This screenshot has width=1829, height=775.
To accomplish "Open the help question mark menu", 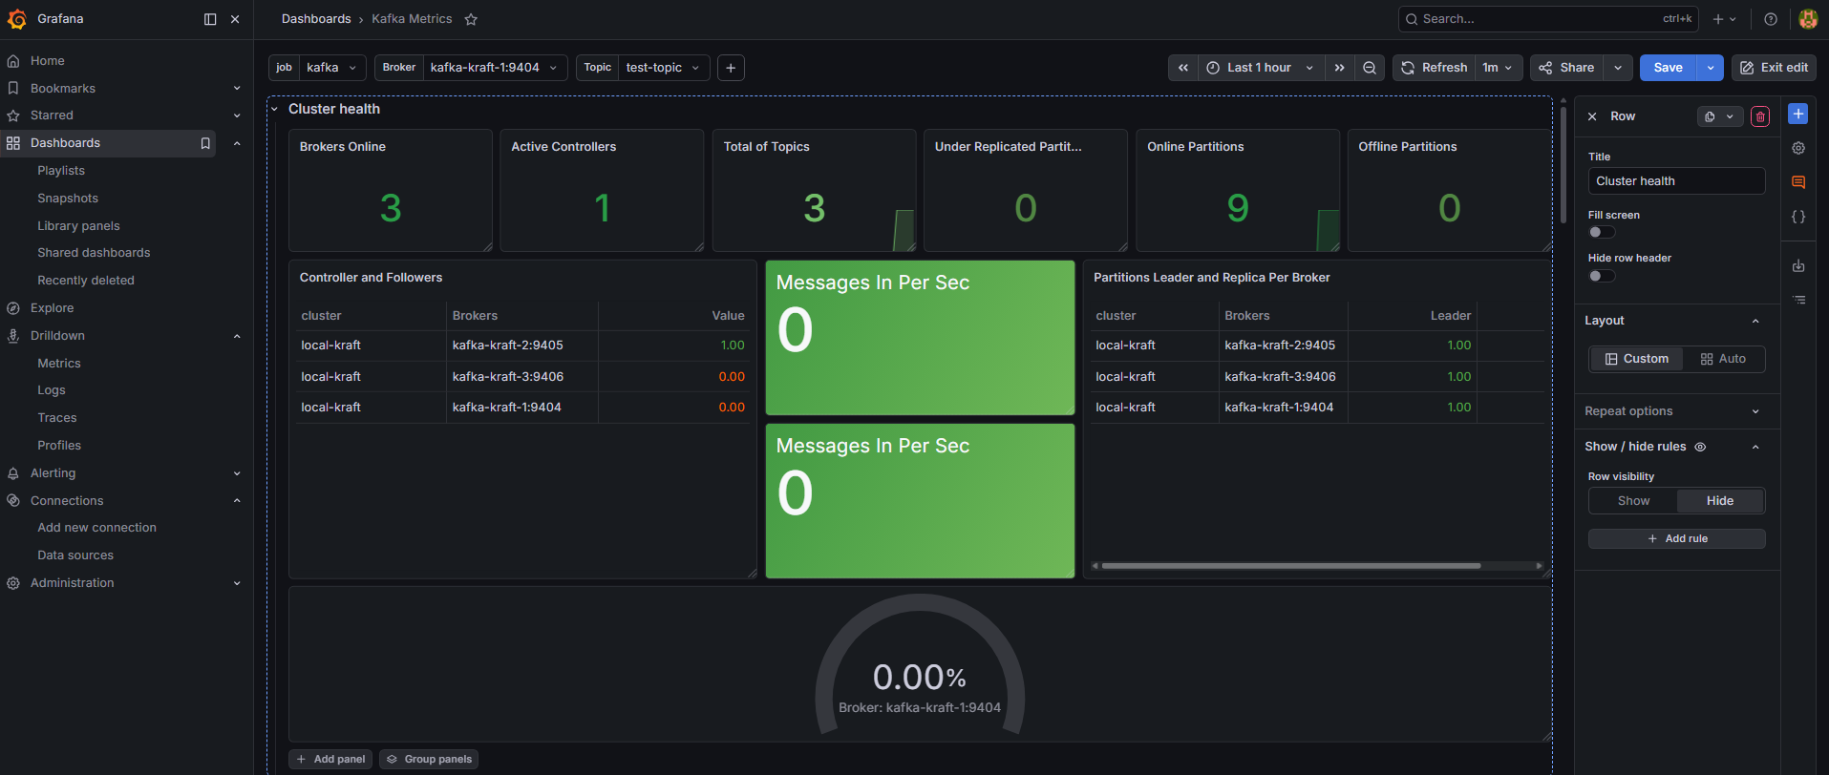I will (1771, 19).
